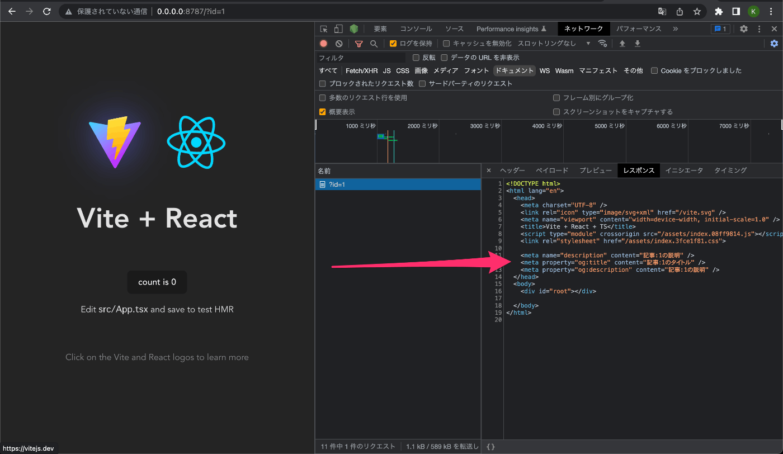Screen dimensions: 783x454
Task: Click the export HAR download icon
Action: [637, 44]
